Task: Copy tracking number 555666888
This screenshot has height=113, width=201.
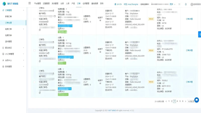Action: click(48, 22)
